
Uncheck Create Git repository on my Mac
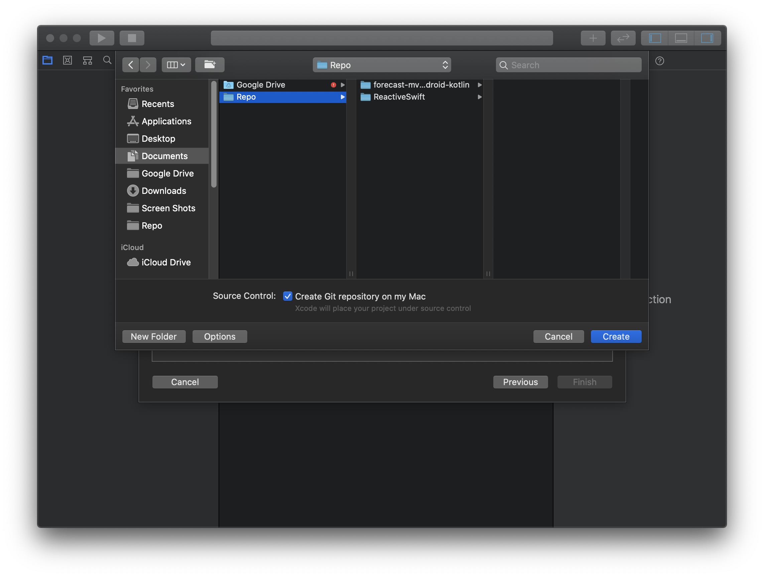[287, 296]
